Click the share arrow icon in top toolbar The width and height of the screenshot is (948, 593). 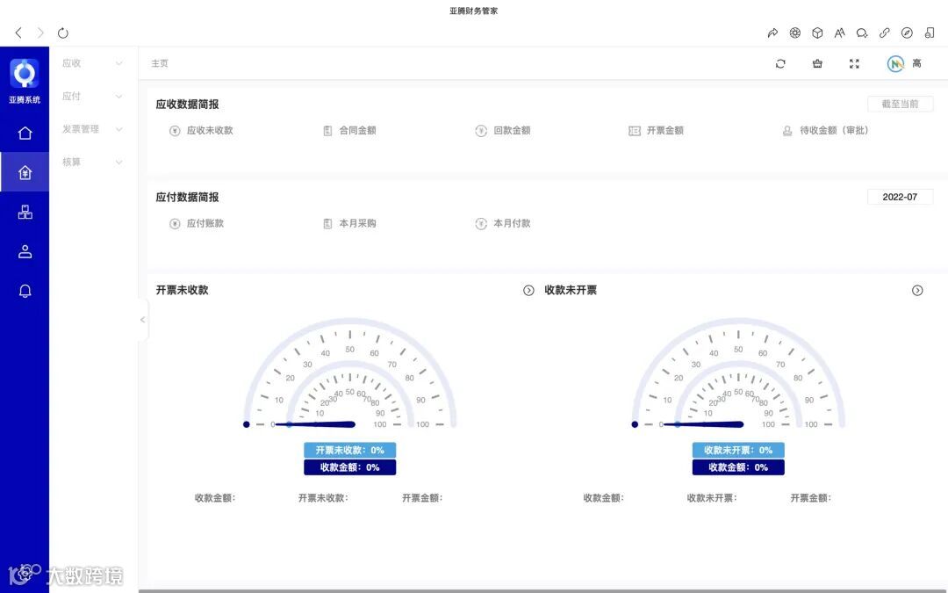pos(772,33)
